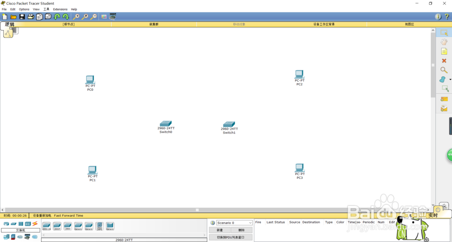Click Fast Forward Time
Image resolution: width=452 pixels, height=242 pixels.
coord(69,215)
